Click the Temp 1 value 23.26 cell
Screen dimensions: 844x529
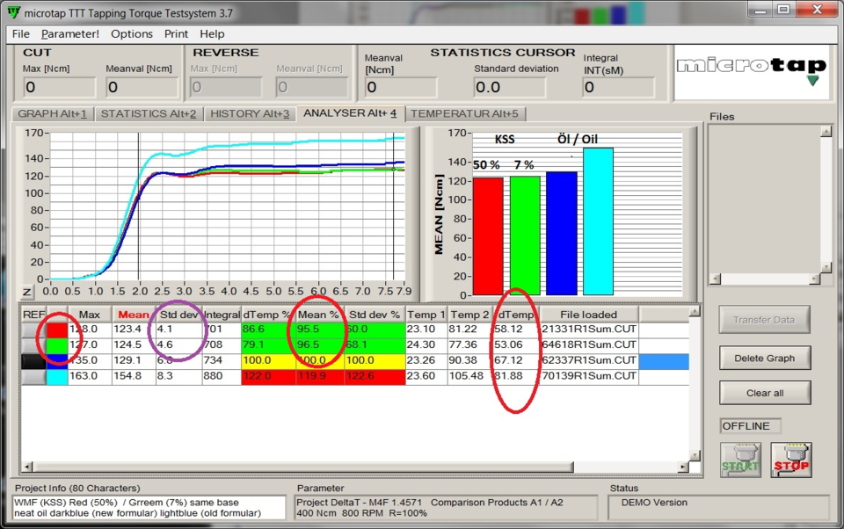426,360
